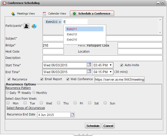Image resolution: width=167 pixels, height=136 pixels.
Task: Select the Weekly recurrence pattern
Action: [x=19, y=92]
